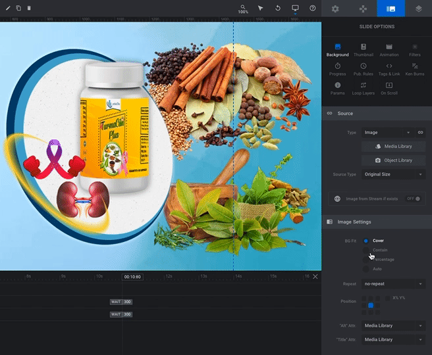Open the help question mark icon

(x=312, y=9)
